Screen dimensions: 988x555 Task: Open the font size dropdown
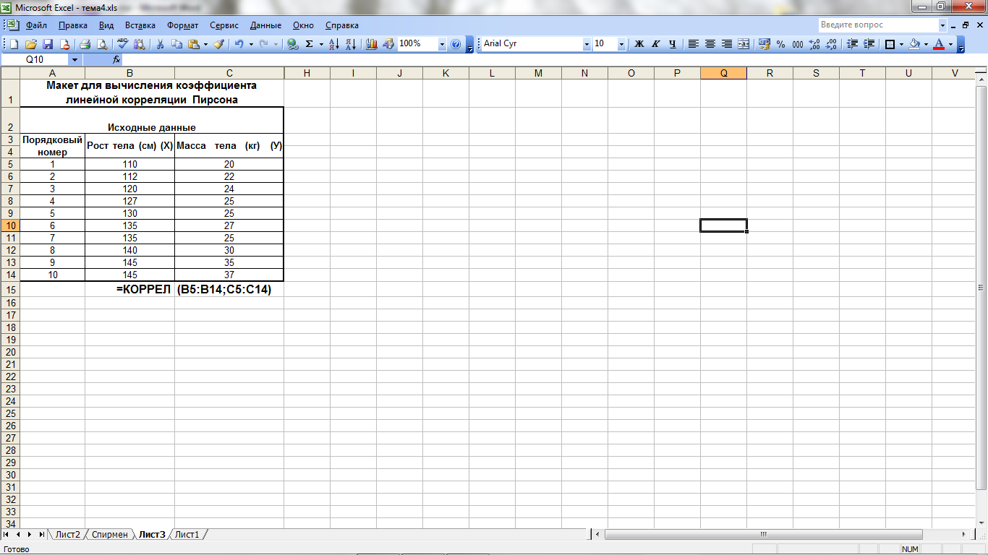(621, 44)
